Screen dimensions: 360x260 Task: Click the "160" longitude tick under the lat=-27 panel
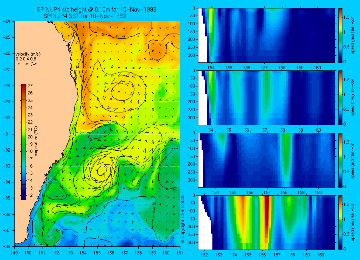coord(318,68)
